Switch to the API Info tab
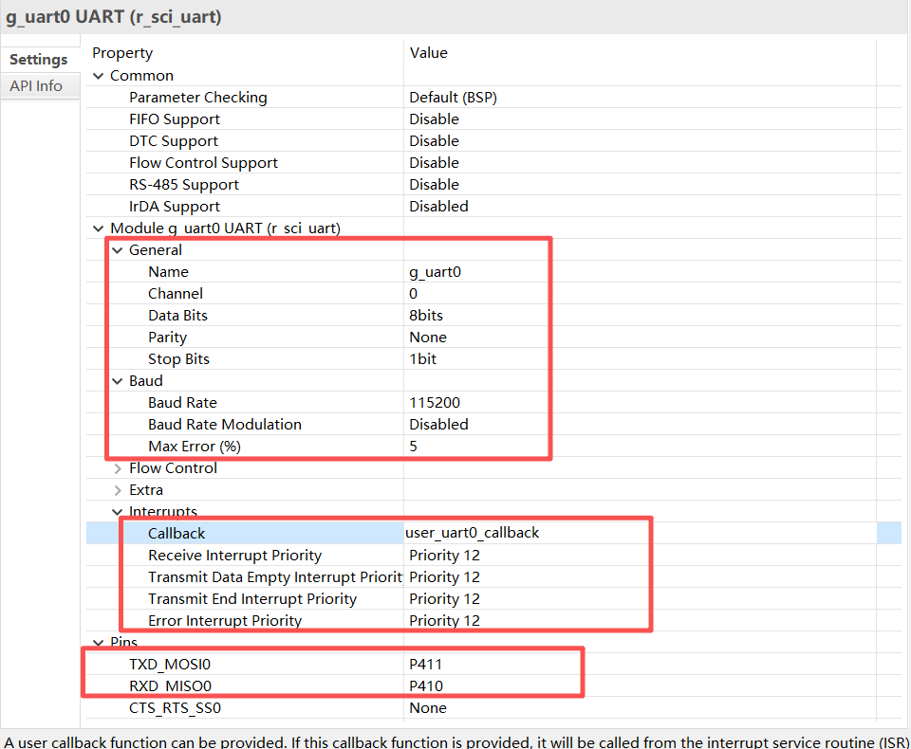The image size is (911, 749). tap(36, 86)
